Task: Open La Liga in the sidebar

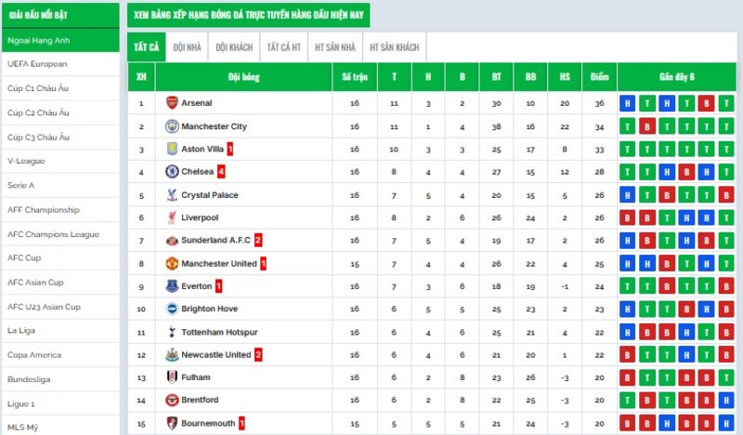Action: (x=21, y=331)
